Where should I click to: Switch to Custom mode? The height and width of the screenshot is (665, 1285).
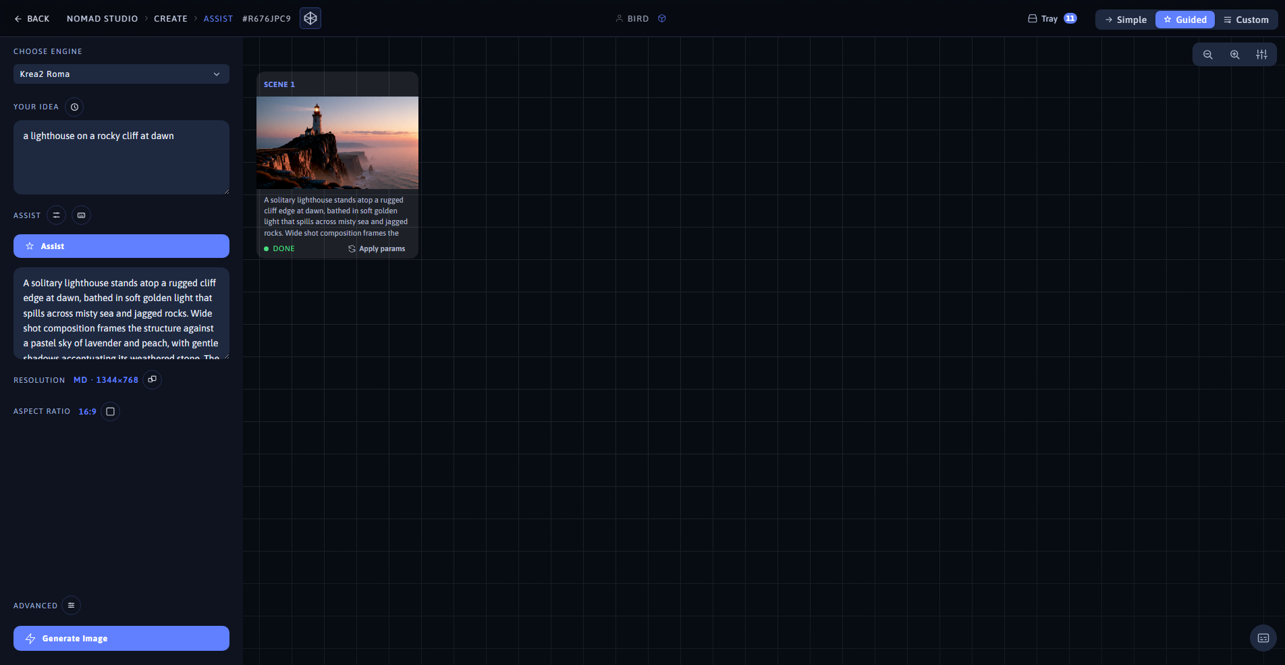point(1246,20)
